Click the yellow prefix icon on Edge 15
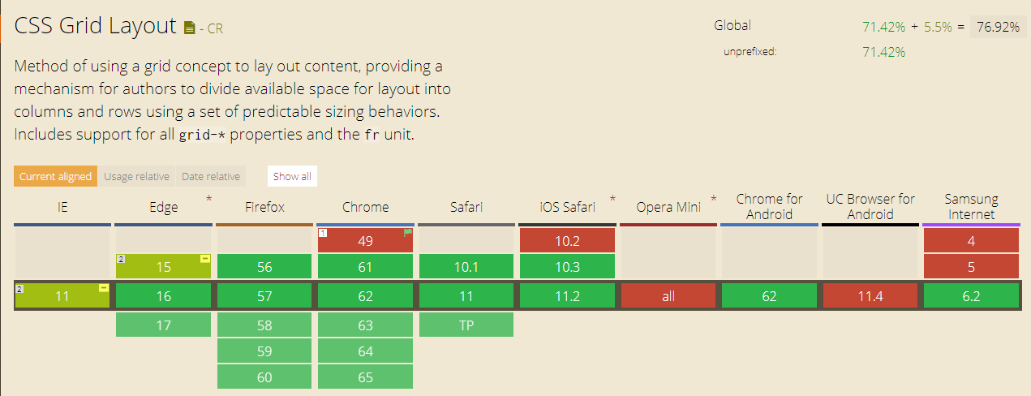 click(205, 259)
